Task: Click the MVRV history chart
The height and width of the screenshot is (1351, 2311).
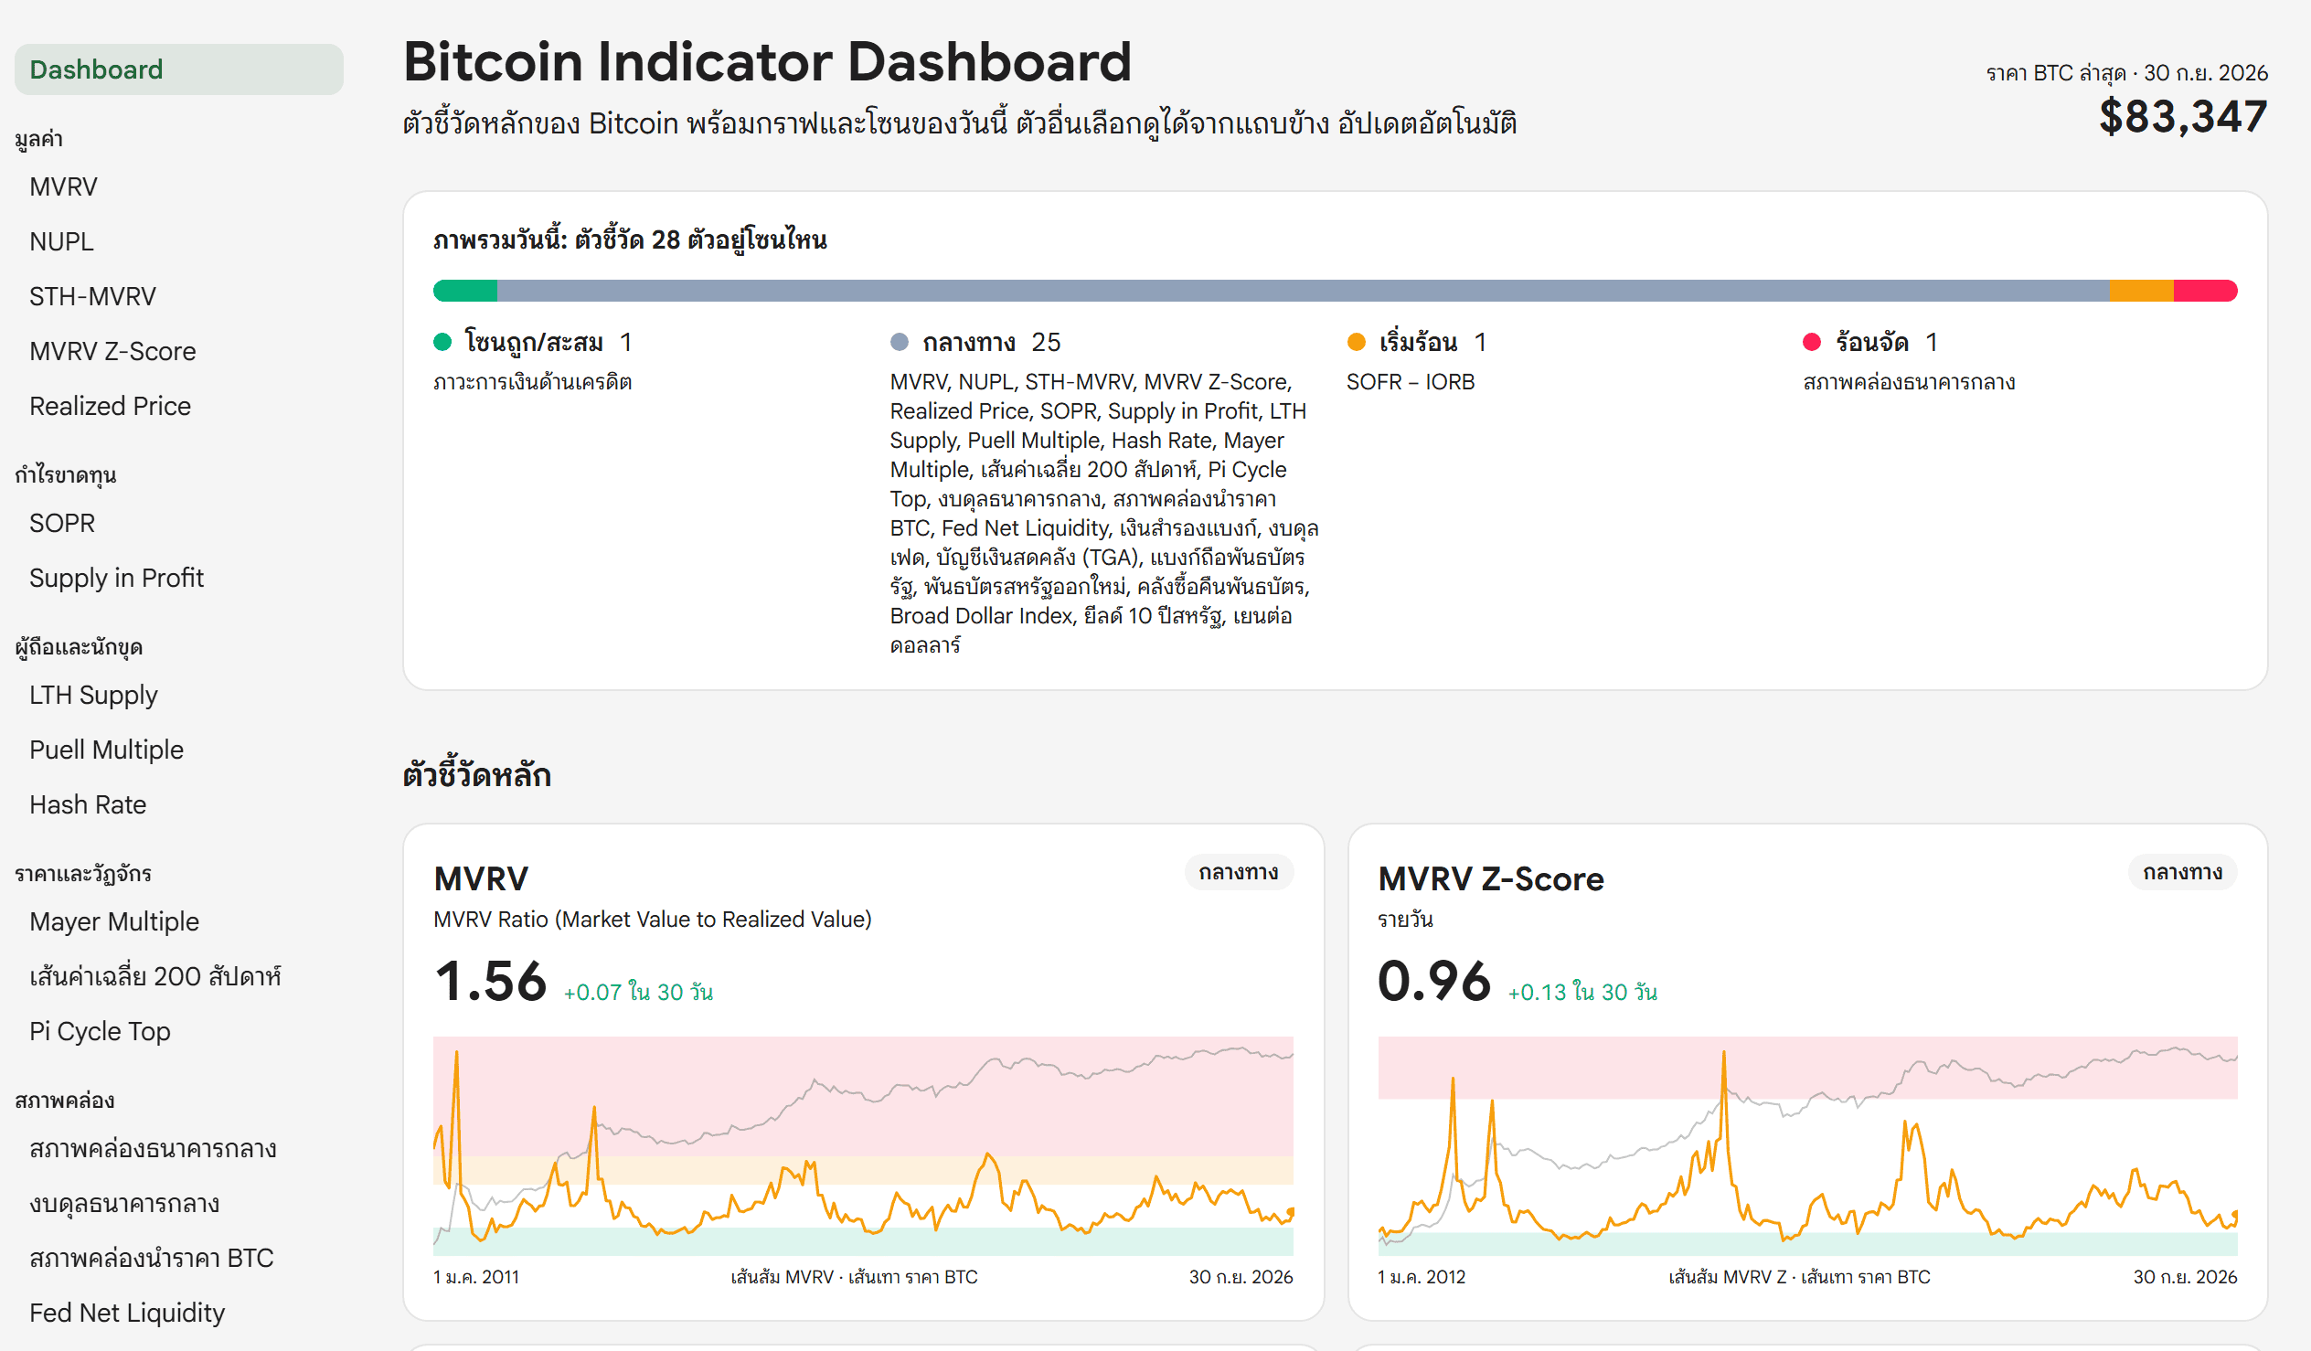Action: [x=863, y=1145]
